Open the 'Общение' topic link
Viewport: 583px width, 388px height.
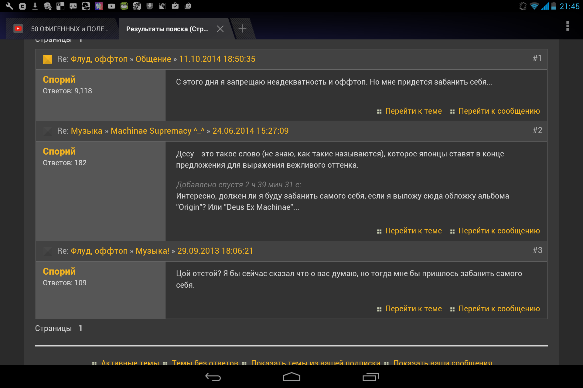click(x=153, y=59)
